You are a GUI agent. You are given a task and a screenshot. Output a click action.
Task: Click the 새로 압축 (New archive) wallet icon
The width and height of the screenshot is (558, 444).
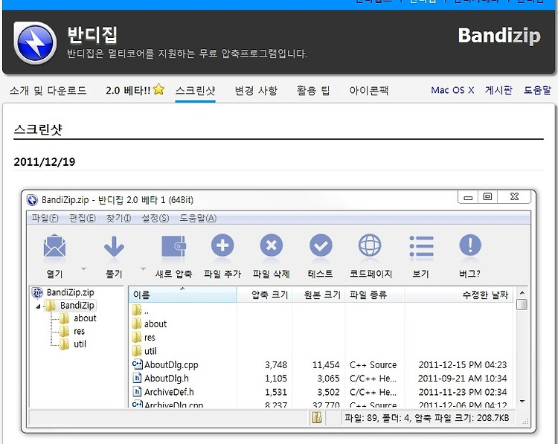173,246
